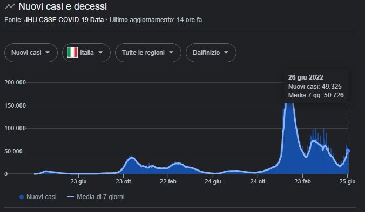Click the 23 feb axis date label

click(302, 181)
